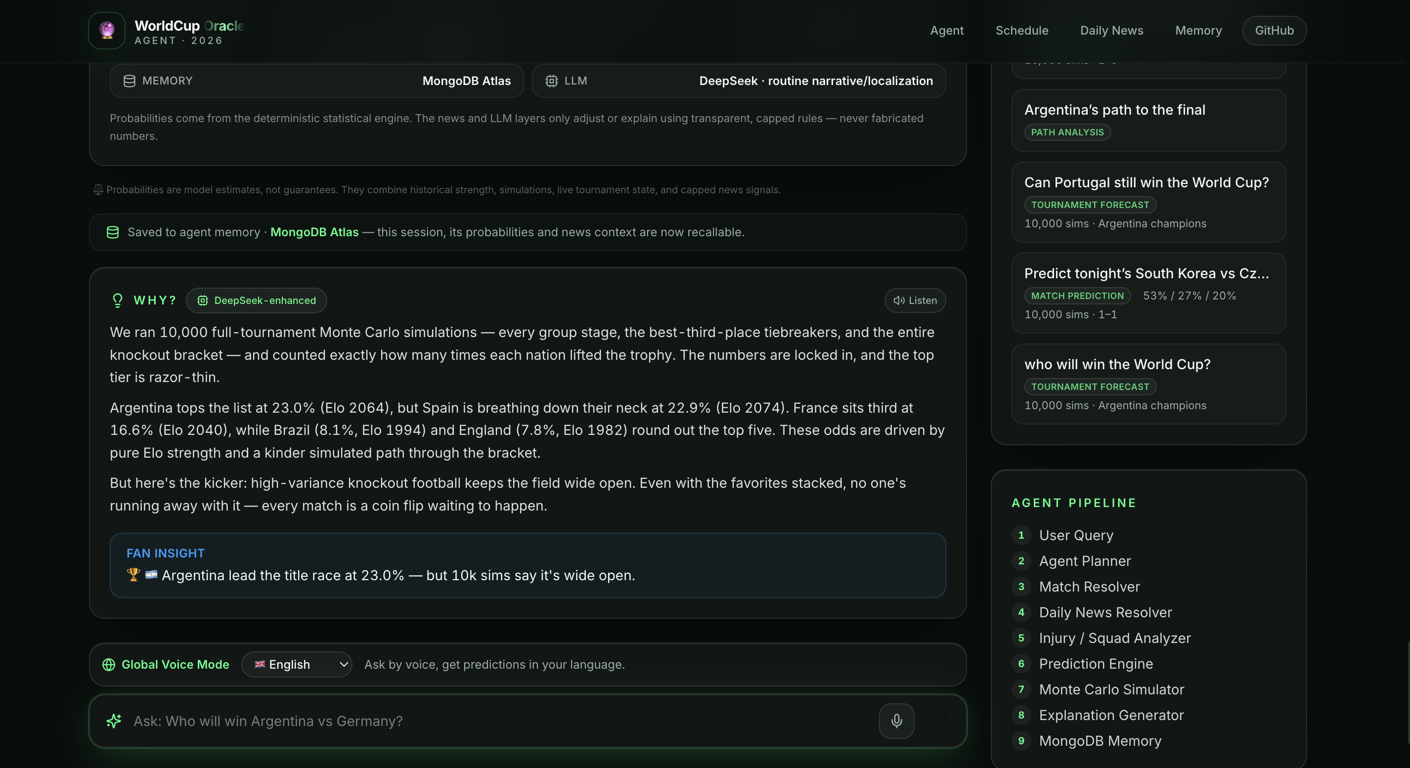Click step 7 badge beside Monte Carlo Simulator
The width and height of the screenshot is (1410, 768).
(x=1021, y=689)
